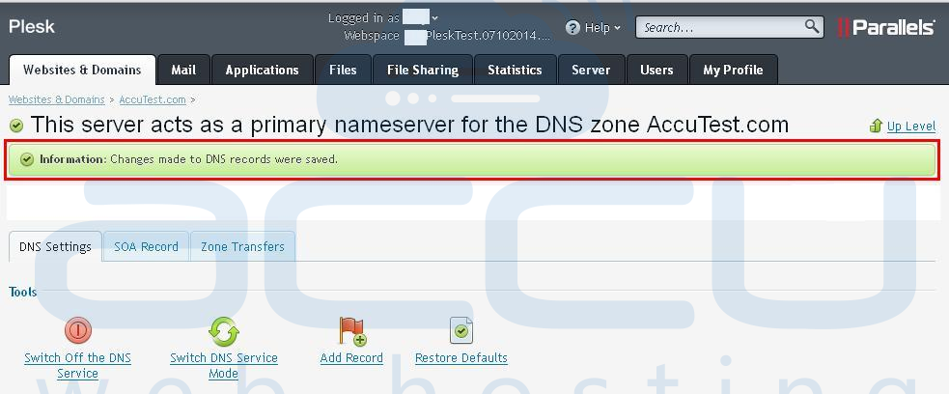The image size is (949, 394).
Task: Click the Websites & Domains breadcrumb link
Action: click(x=56, y=99)
